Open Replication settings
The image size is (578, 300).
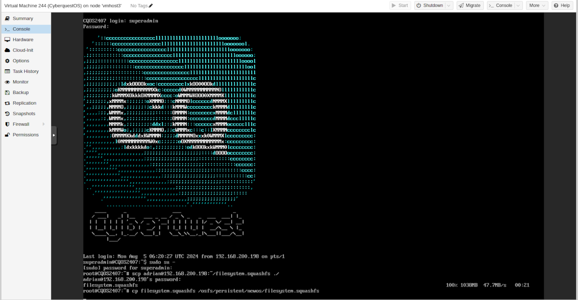pyautogui.click(x=26, y=103)
